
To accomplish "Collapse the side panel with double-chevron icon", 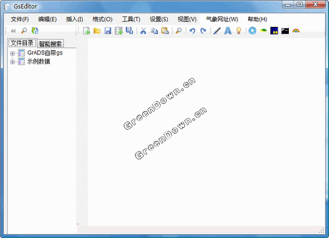I will coord(13,31).
